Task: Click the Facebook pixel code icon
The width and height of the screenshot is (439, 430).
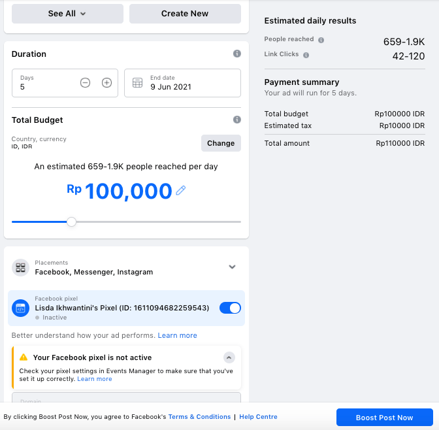Action: 20,308
